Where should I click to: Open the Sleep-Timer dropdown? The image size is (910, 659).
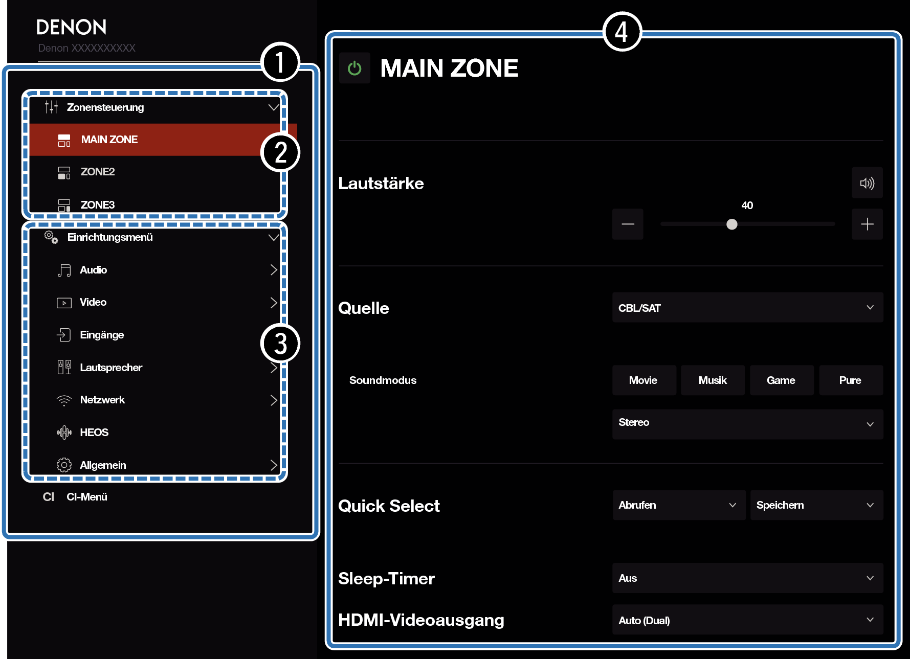pos(747,578)
